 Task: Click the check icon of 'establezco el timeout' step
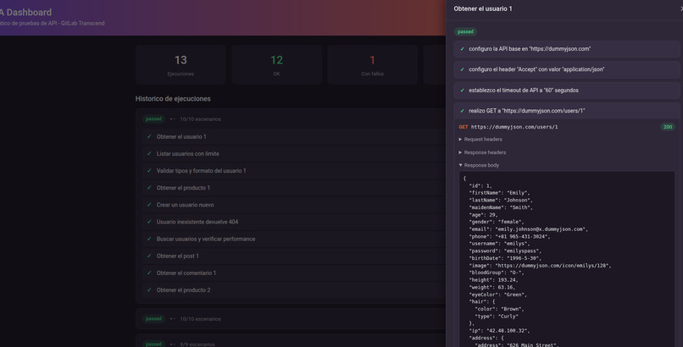point(462,91)
